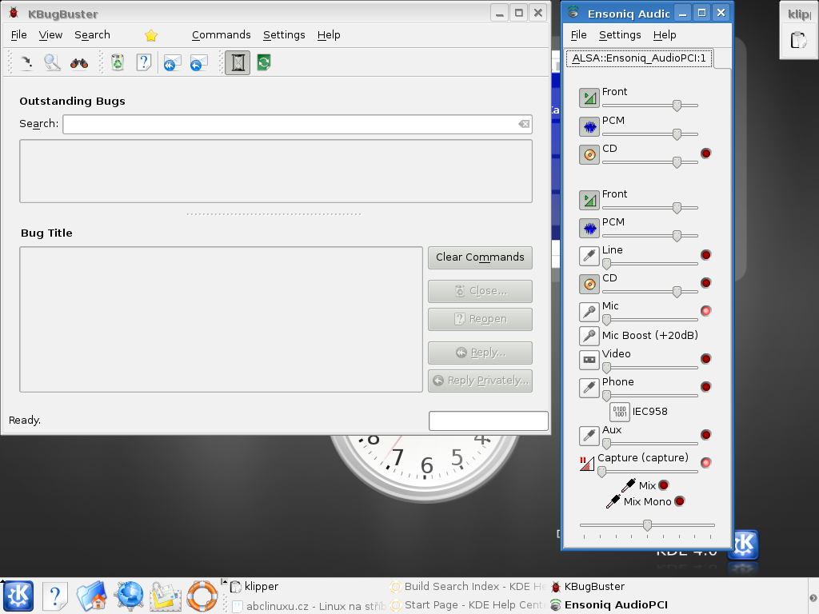Toggle the Phone capture LED
This screenshot has width=819, height=614.
(705, 387)
